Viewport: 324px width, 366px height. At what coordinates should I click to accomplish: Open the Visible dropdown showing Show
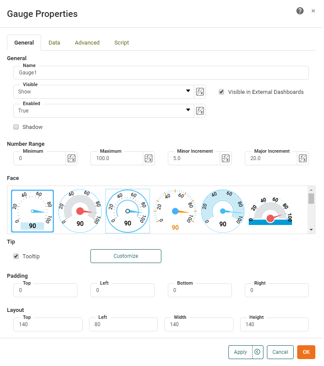click(188, 91)
